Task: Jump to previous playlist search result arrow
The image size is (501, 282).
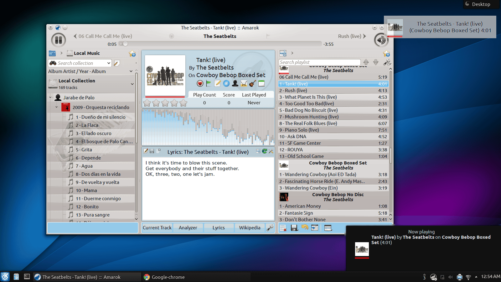Action: 366,62
